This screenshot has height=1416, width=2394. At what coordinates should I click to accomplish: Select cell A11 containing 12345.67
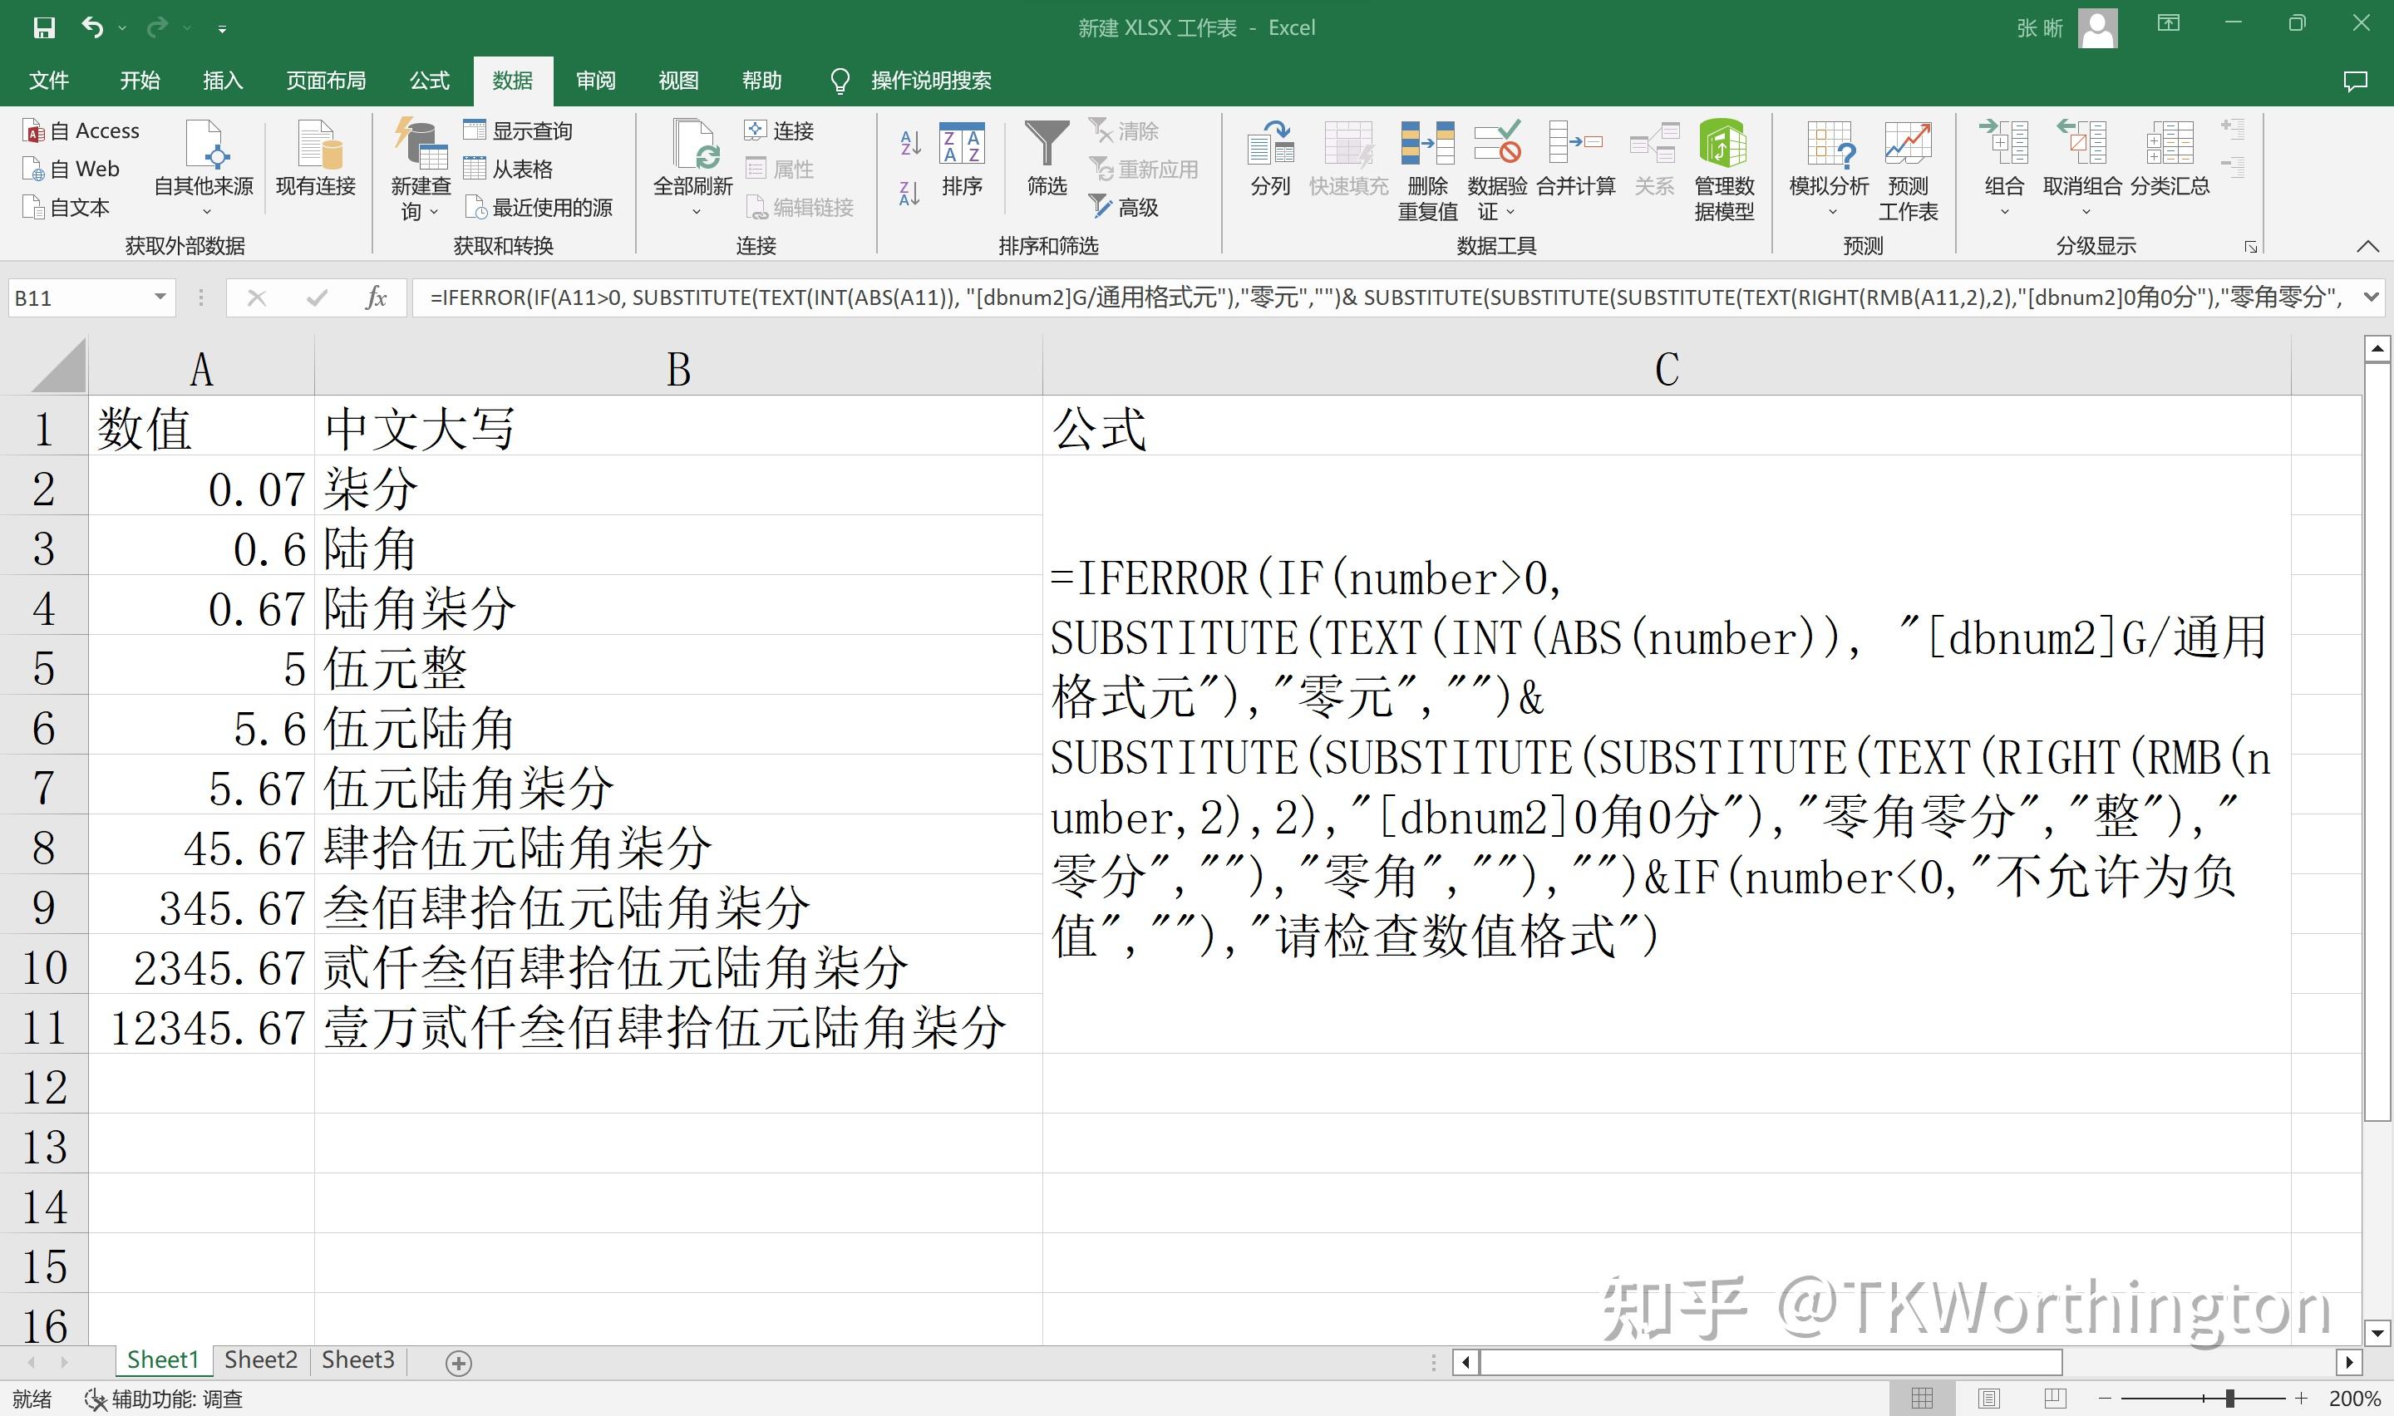click(x=201, y=1023)
